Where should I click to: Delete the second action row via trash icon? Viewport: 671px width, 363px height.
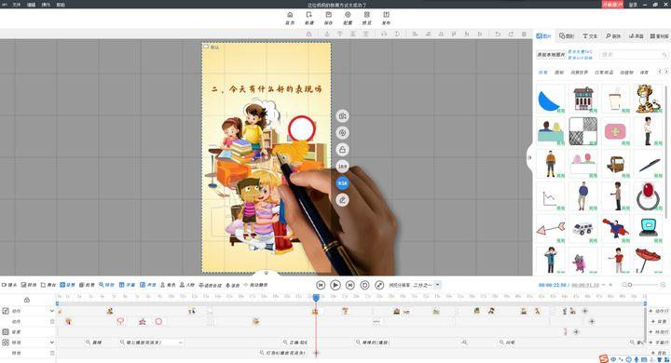pos(52,321)
